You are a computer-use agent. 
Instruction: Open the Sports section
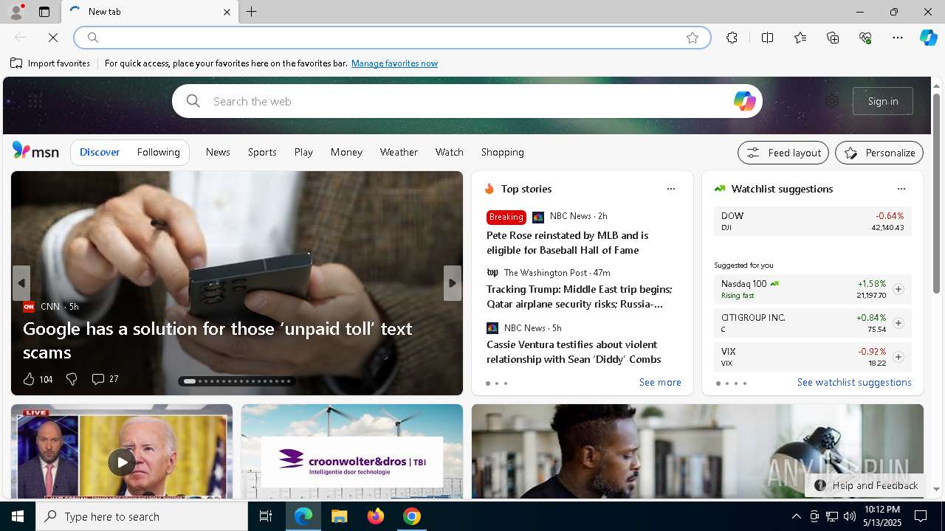(x=262, y=152)
